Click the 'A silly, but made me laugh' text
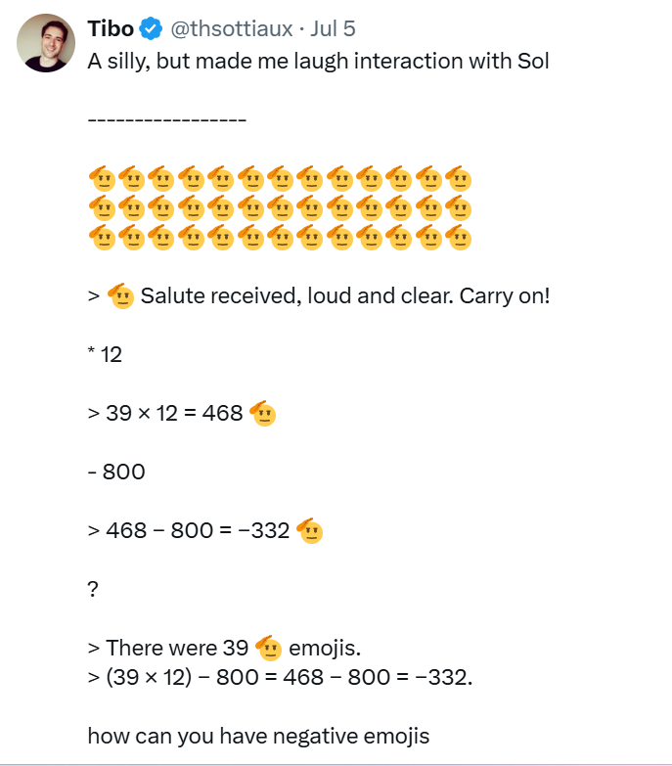 [x=319, y=62]
